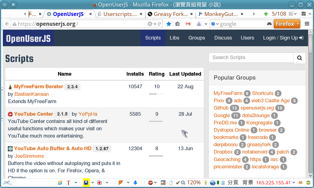Screen dimensions: 314x188
Task: Click inside the Search Scripts input field
Action: pyautogui.click(x=251, y=58)
